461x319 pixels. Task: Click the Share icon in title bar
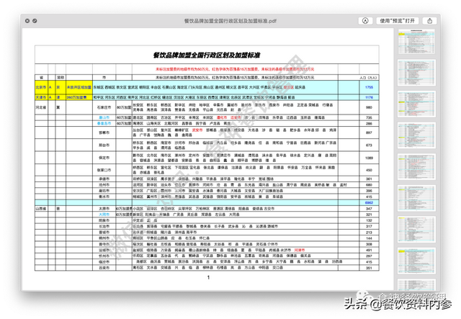(x=429, y=21)
